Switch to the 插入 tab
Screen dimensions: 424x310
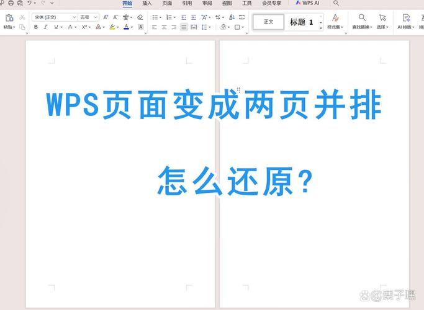(x=147, y=3)
